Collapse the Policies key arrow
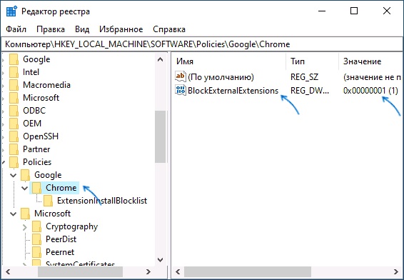This screenshot has height=280, width=404. pyautogui.click(x=4, y=162)
